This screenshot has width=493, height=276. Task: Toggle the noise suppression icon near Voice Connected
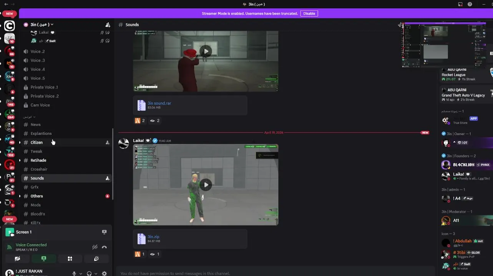coord(95,247)
